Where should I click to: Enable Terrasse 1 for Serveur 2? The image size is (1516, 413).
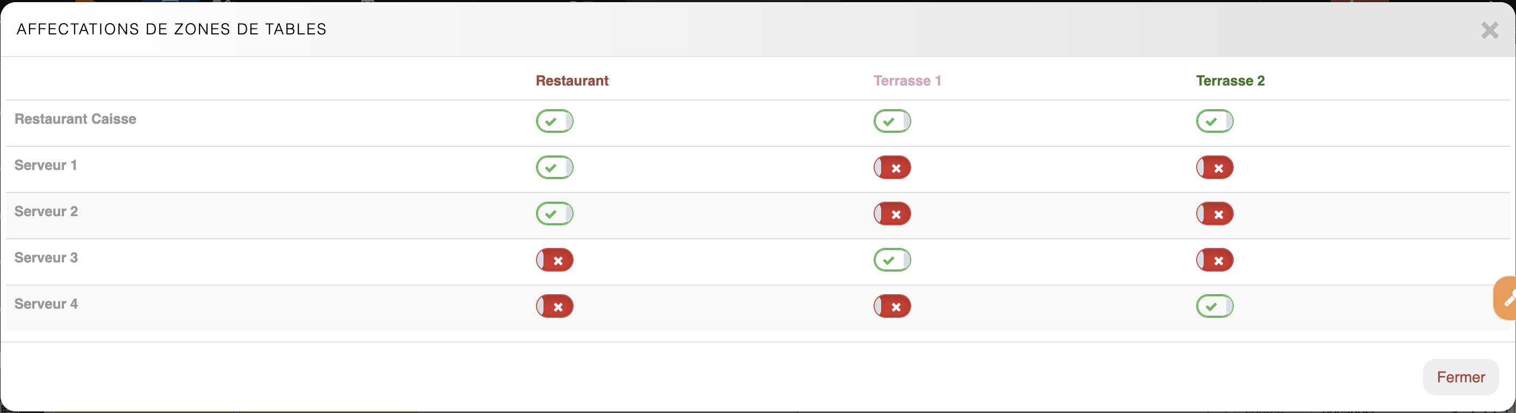point(892,213)
